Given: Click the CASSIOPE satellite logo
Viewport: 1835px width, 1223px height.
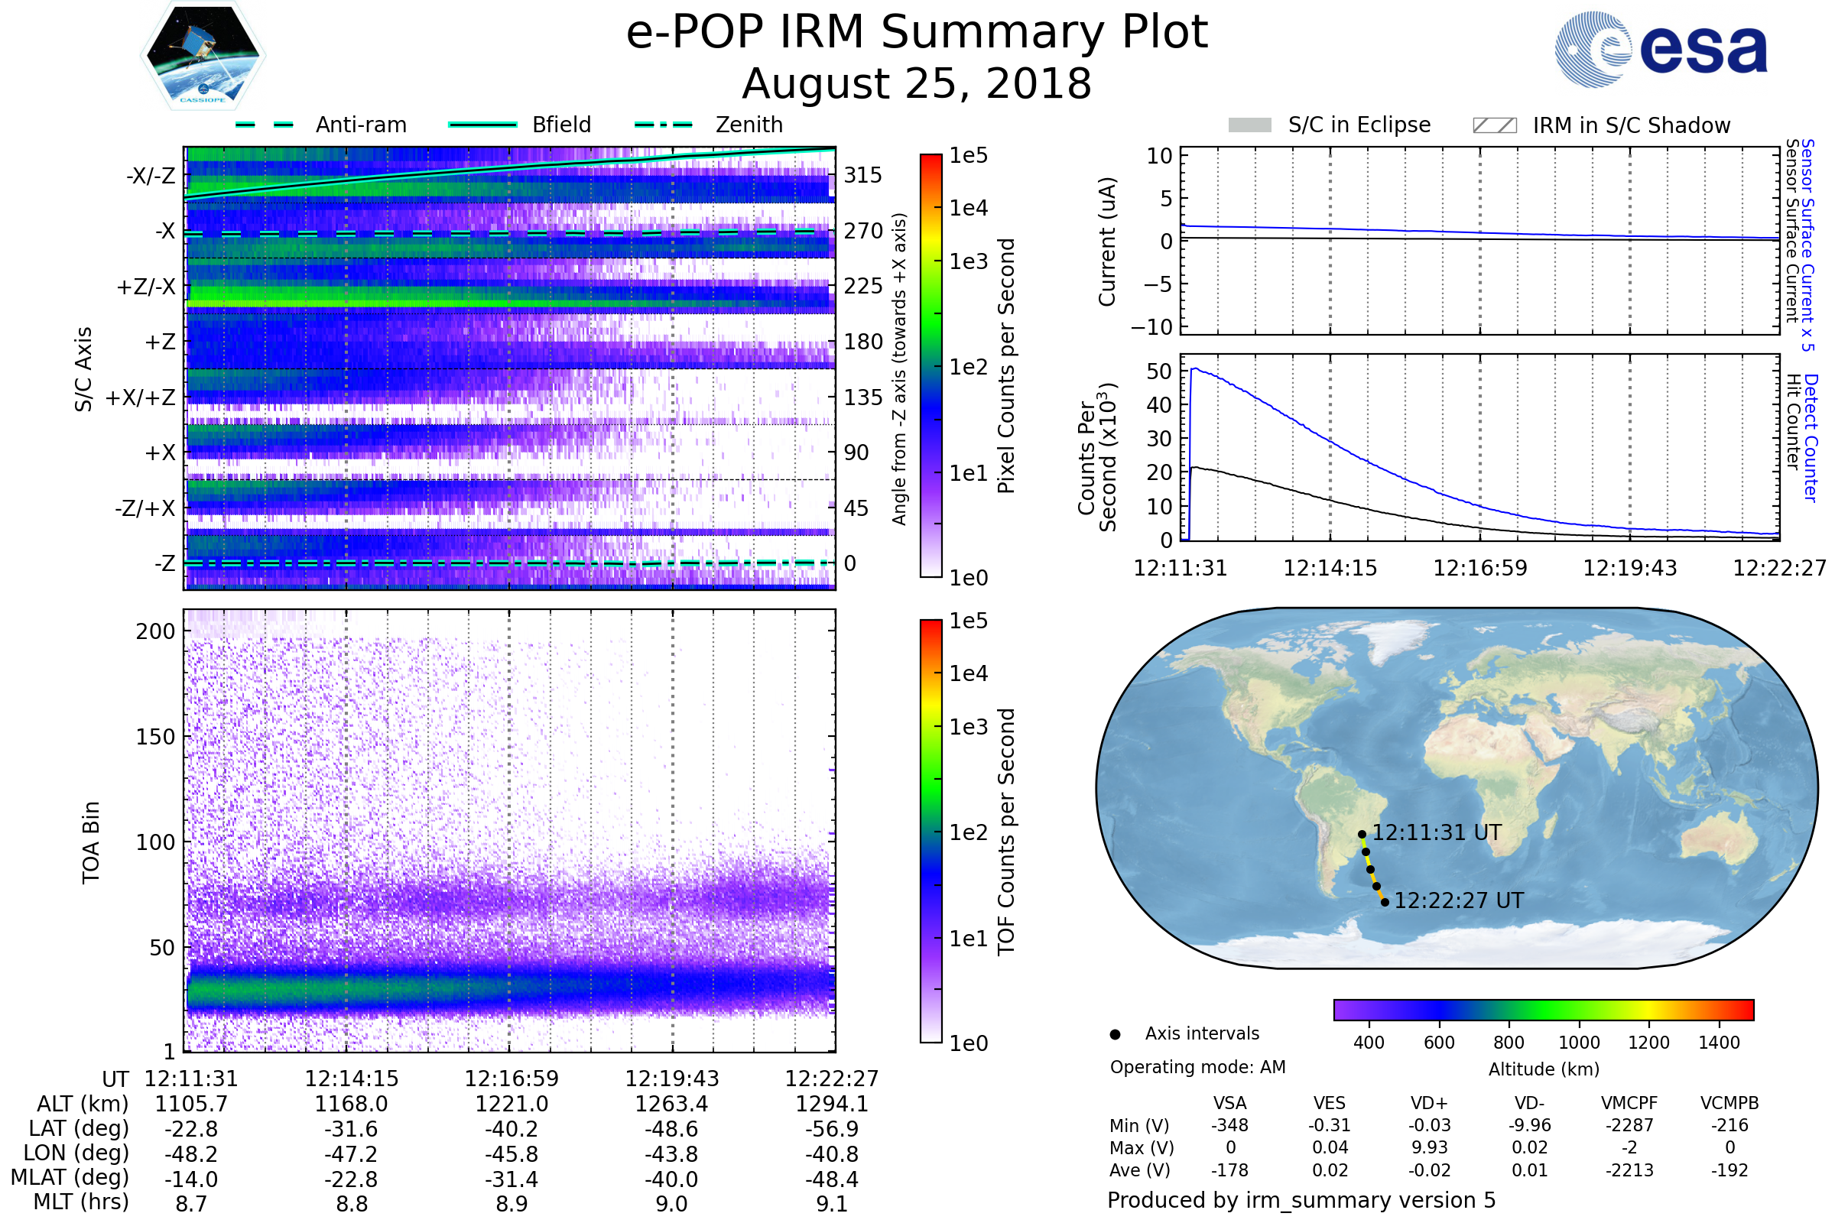Looking at the screenshot, I should (203, 56).
